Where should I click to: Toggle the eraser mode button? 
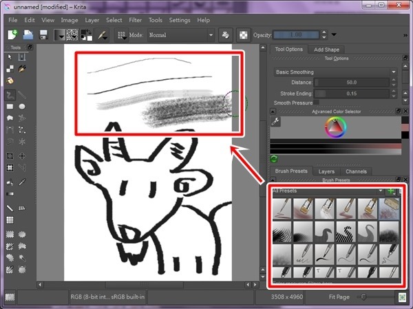point(225,34)
